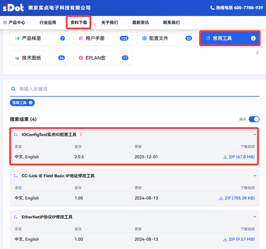Click the sDot company logo
This screenshot has width=266, height=249.
pos(13,8)
